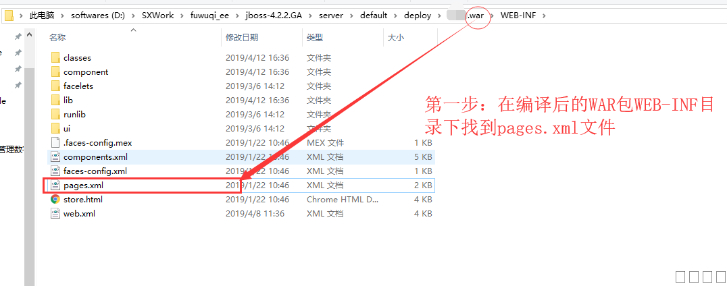Image resolution: width=727 pixels, height=286 pixels.
Task: Expand the chevron after jboss-4.2.2.GA breadcrumb
Action: [x=308, y=16]
